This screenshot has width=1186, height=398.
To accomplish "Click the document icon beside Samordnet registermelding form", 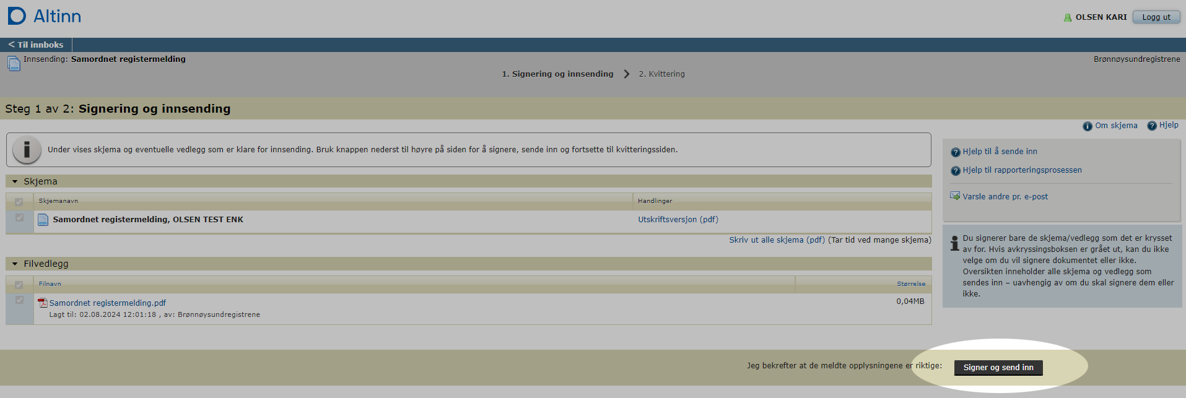I will [43, 220].
